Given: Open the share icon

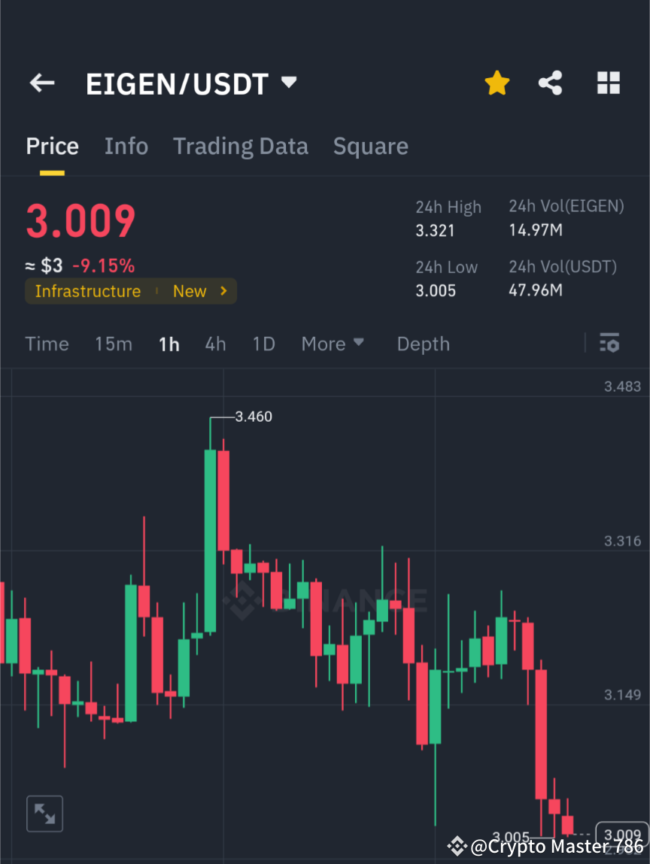Looking at the screenshot, I should [x=550, y=83].
